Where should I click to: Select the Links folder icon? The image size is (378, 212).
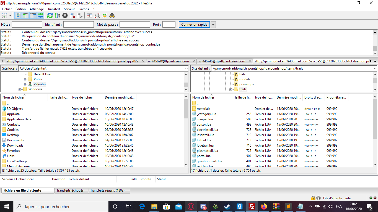(x=4, y=156)
